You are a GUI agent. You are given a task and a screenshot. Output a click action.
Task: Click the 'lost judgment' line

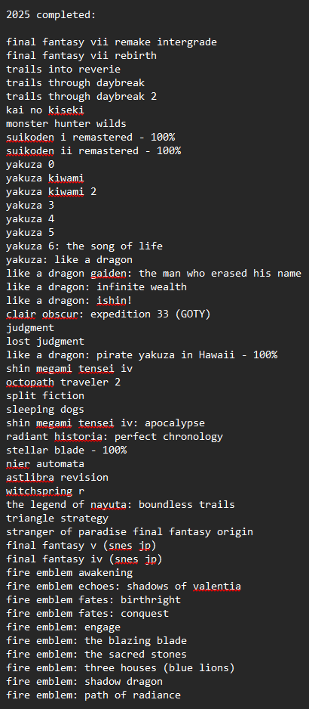click(x=45, y=342)
